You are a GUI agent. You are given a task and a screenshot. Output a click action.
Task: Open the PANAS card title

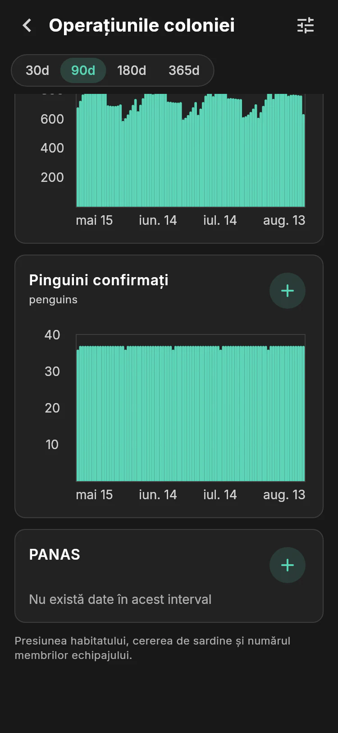point(55,554)
